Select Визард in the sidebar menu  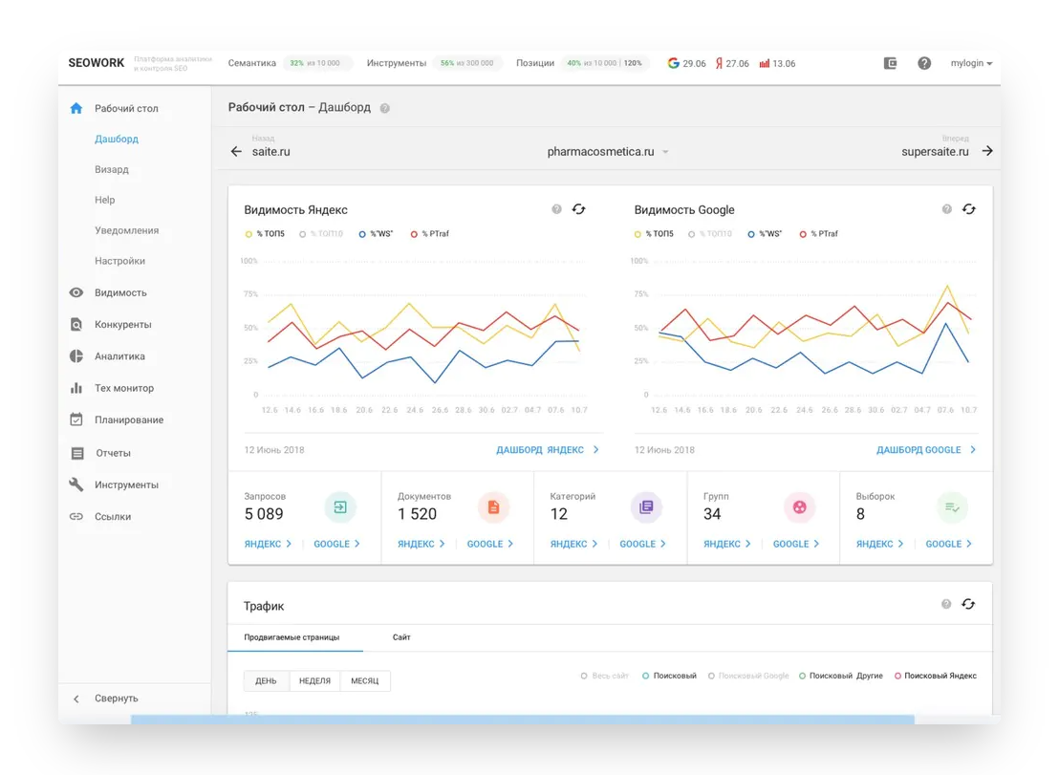click(112, 170)
